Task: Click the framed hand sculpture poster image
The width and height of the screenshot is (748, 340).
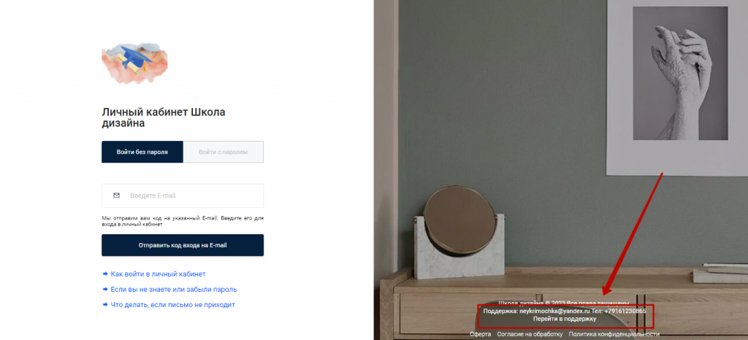Action: pyautogui.click(x=680, y=73)
